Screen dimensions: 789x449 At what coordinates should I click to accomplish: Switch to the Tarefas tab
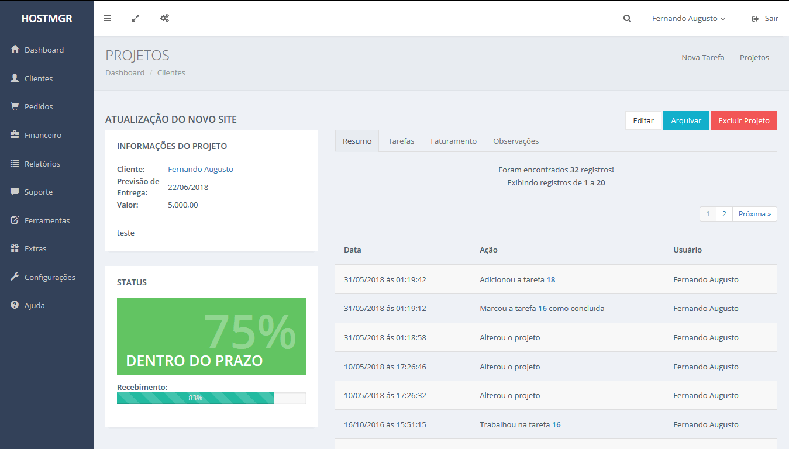[401, 141]
